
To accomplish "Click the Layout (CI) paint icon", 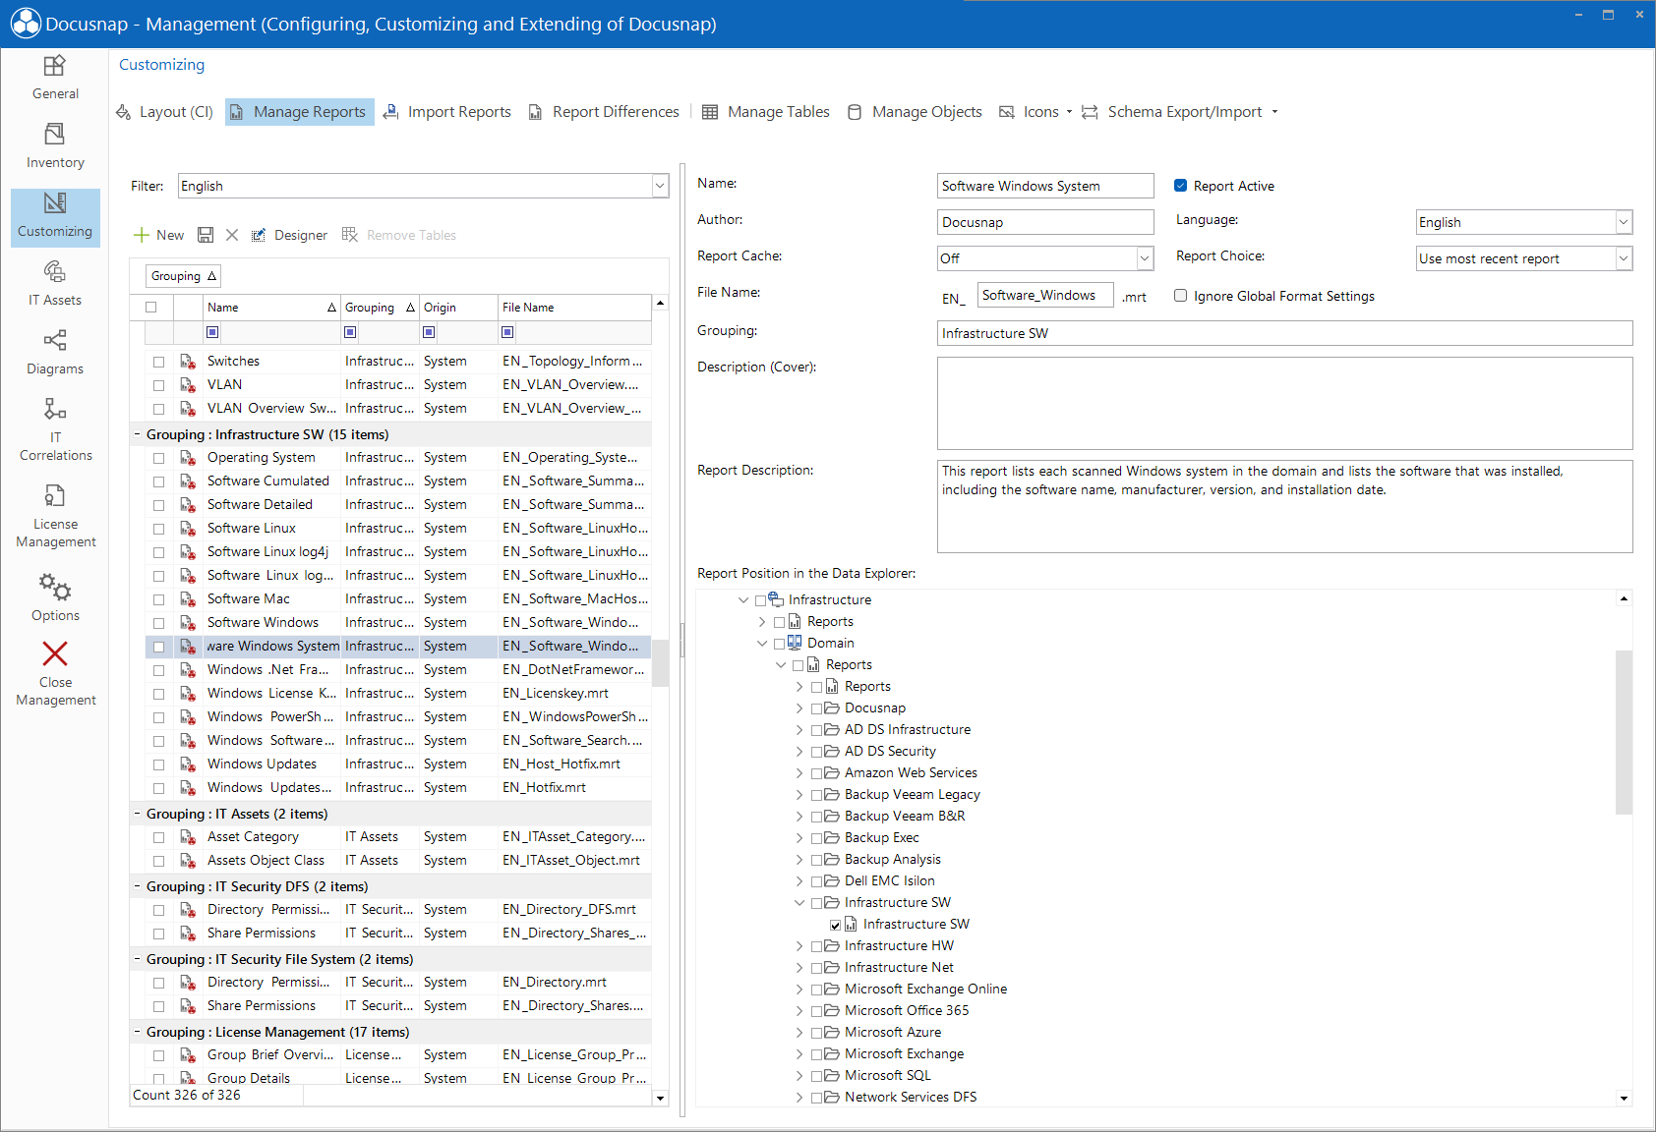I will click(124, 112).
